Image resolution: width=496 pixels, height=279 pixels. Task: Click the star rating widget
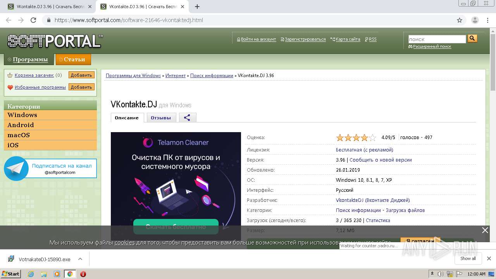356,138
